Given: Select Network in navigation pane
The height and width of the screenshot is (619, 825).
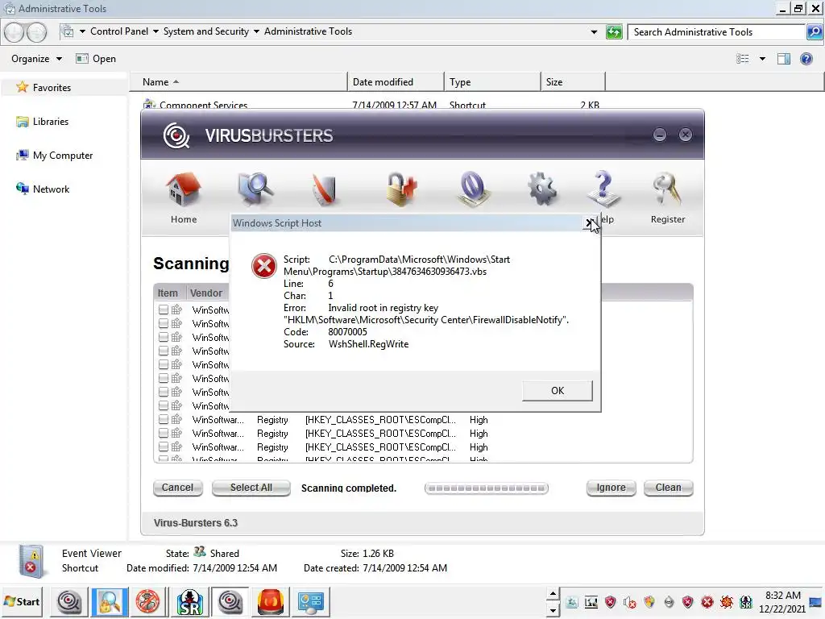Looking at the screenshot, I should pos(44,189).
